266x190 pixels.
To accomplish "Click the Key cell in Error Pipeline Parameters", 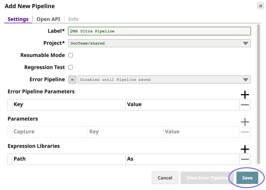I will [x=69, y=105].
